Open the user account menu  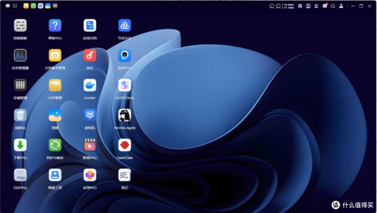tap(341, 6)
